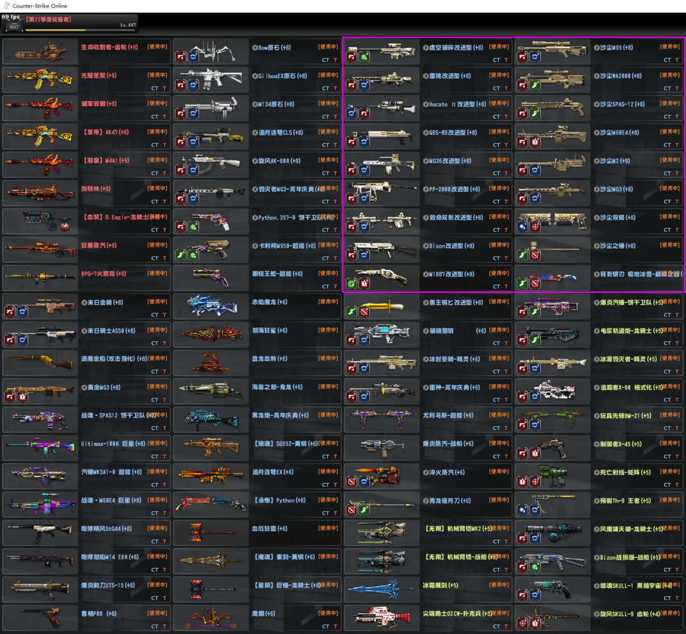Click the level 447 rank badge icon
Viewport: 686px width, 634px height.
[x=15, y=26]
